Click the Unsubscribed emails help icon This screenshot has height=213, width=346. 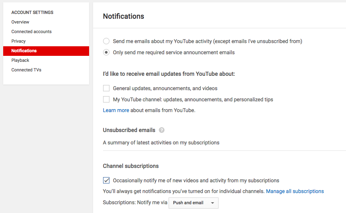(161, 130)
